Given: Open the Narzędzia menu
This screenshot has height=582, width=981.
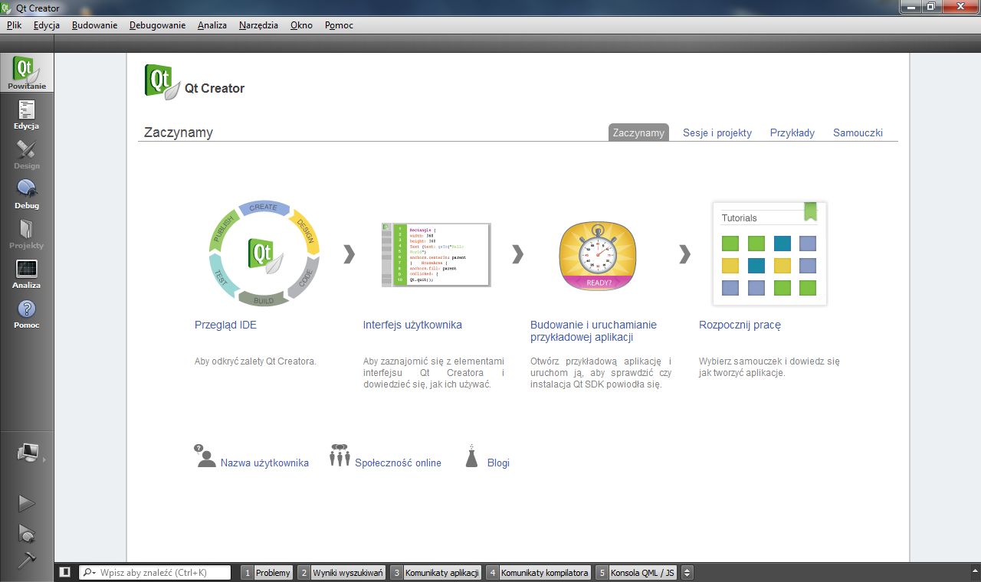Looking at the screenshot, I should pos(259,25).
